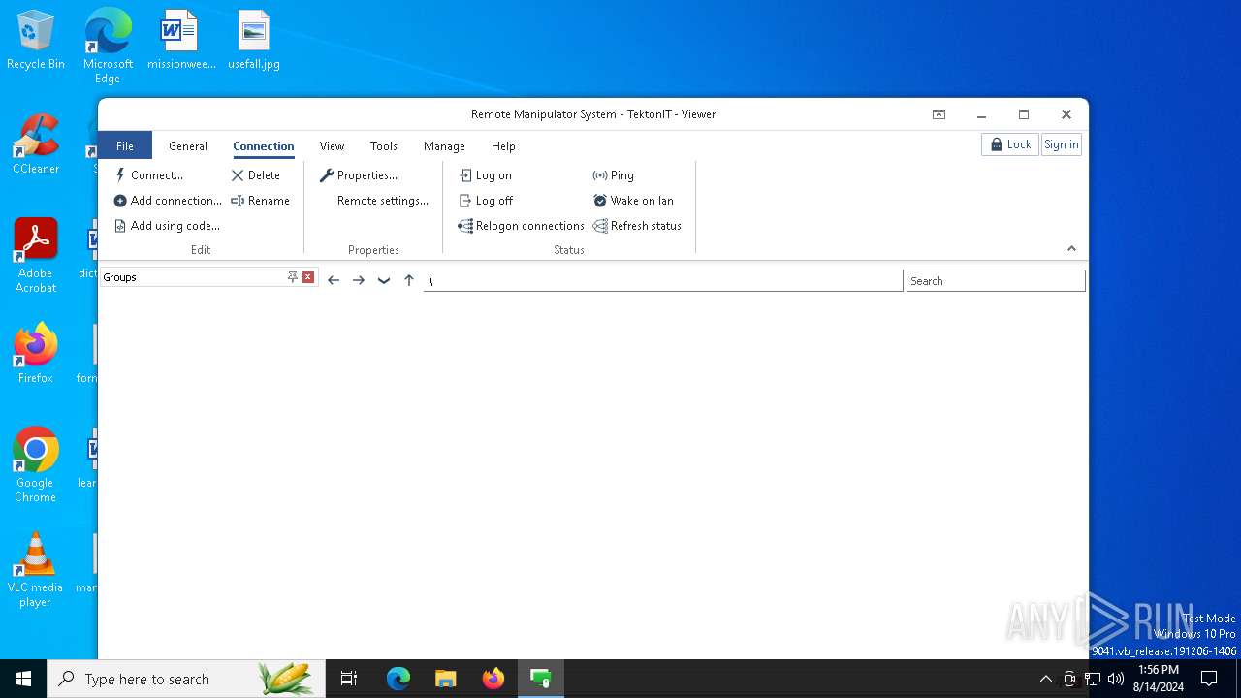Click Log off in Status group
This screenshot has height=698, width=1241.
tap(486, 201)
